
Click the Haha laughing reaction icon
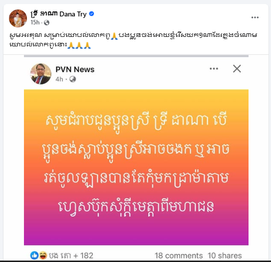click(43, 256)
